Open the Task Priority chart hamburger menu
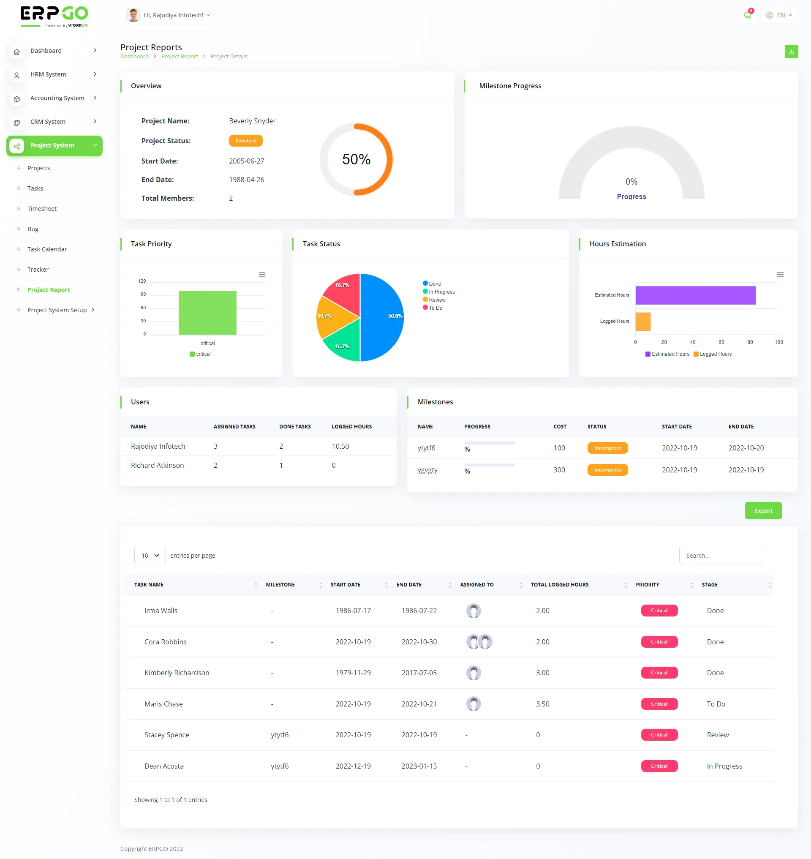This screenshot has width=811, height=859. click(262, 274)
